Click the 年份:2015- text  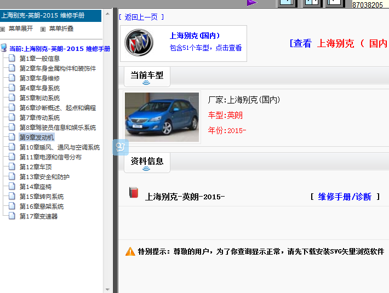click(227, 130)
